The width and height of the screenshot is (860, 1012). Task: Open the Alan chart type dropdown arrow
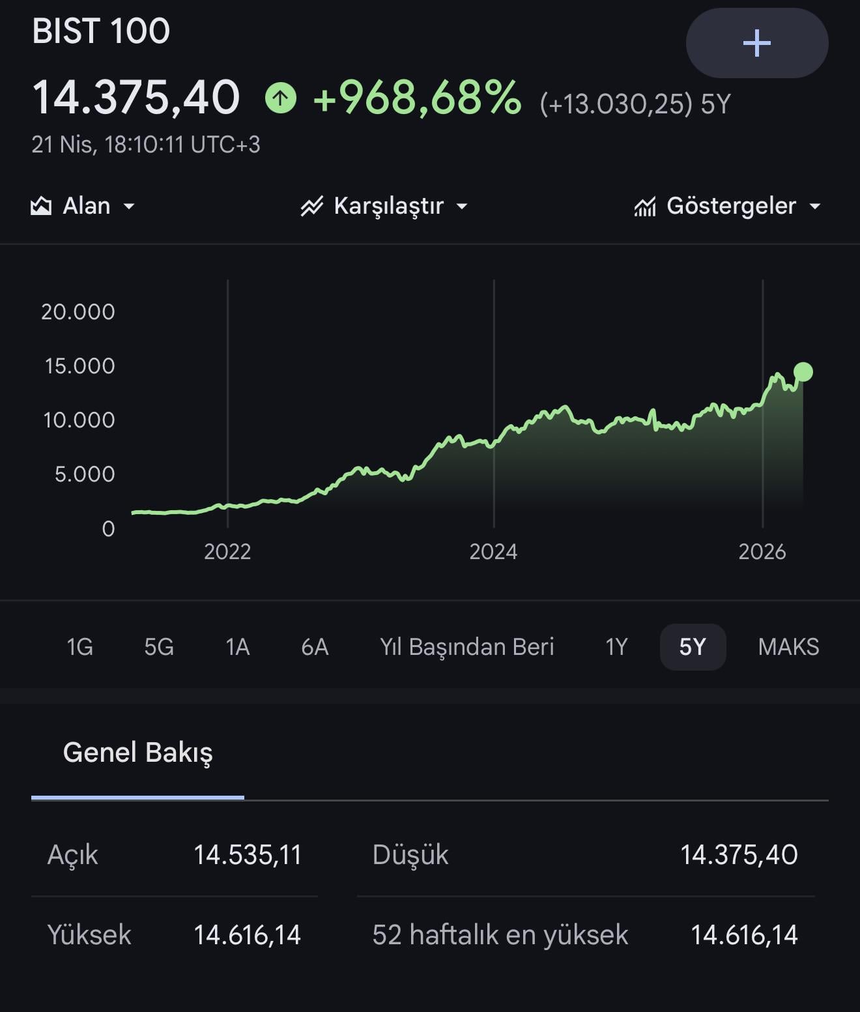(x=129, y=207)
